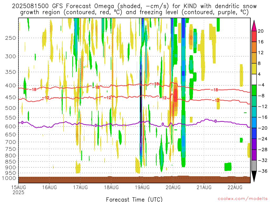This screenshot has height=202, width=270.
Task: Click the pink upper arrow of the colorbar
Action: click(x=254, y=26)
